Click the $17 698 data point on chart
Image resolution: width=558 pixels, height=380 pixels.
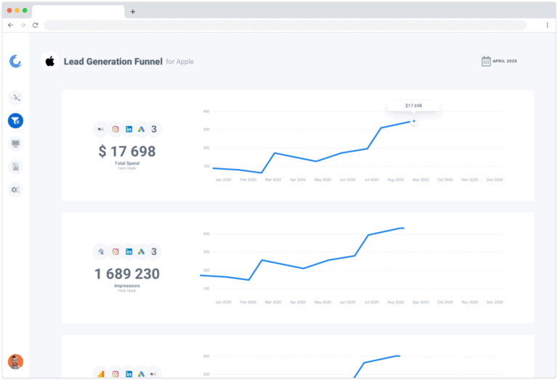413,121
